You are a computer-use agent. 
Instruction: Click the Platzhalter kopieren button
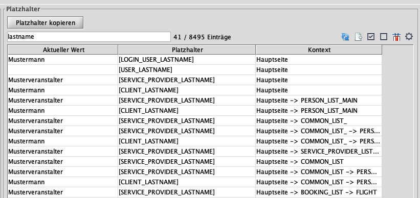46,23
